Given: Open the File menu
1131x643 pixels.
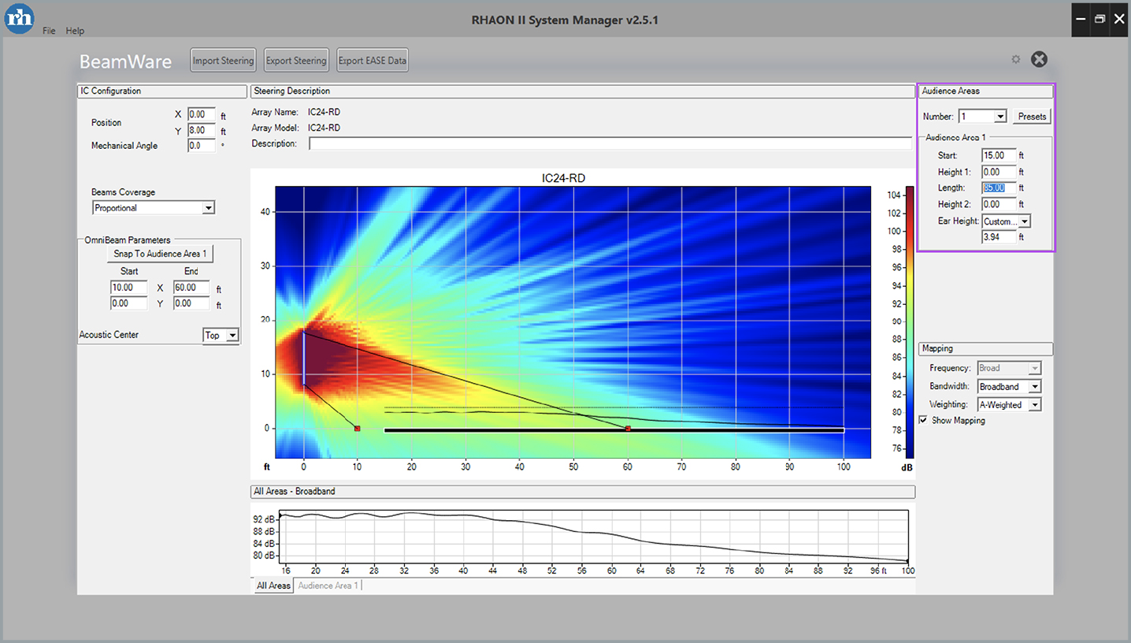Looking at the screenshot, I should (x=50, y=31).
